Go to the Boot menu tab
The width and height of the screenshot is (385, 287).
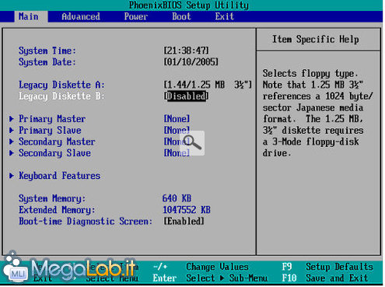181,16
